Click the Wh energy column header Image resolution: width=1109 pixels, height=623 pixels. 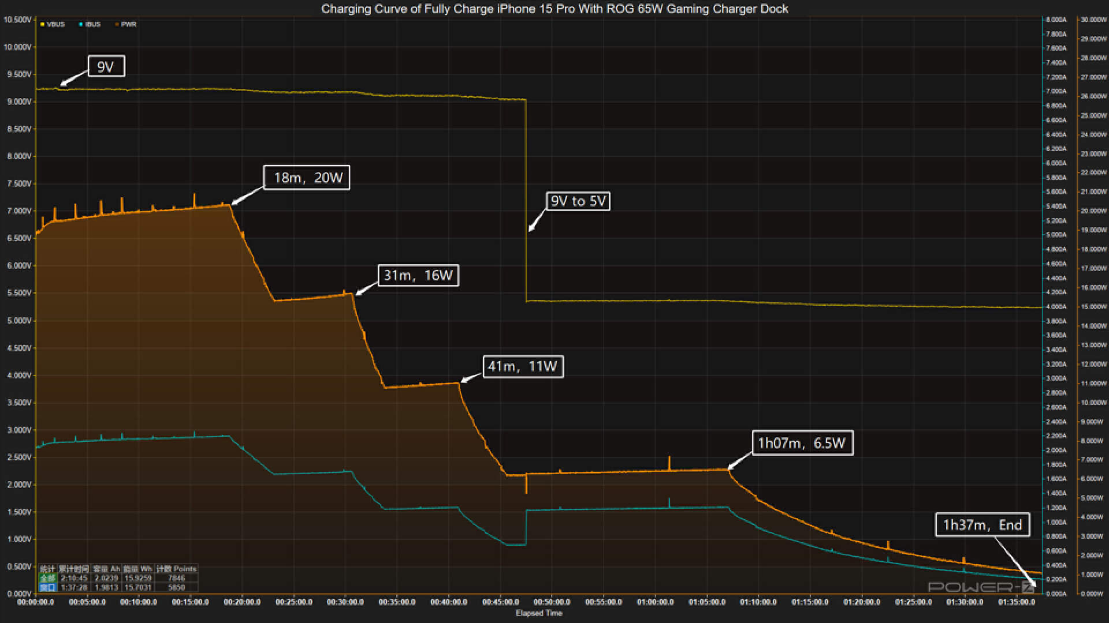138,569
